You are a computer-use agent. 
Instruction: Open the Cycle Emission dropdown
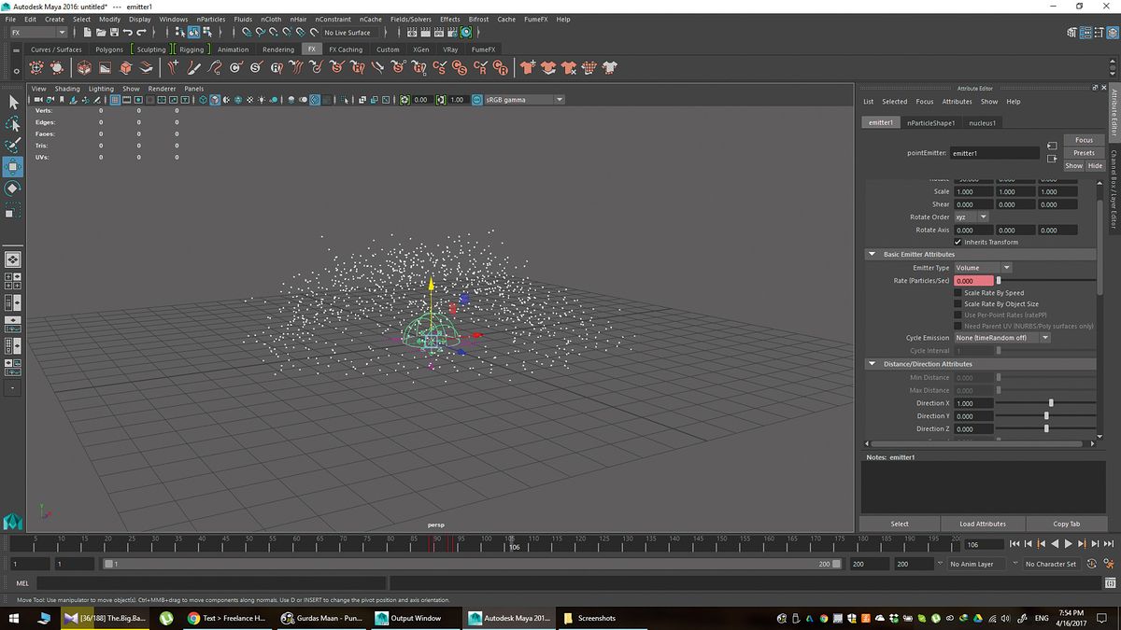[x=1044, y=337]
